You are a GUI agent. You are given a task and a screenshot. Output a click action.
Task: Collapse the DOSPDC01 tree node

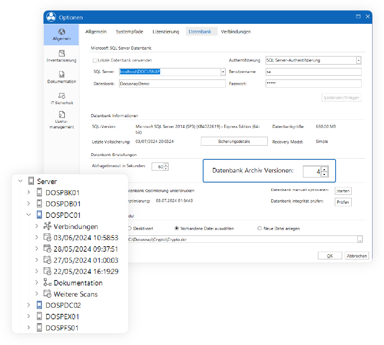pos(29,215)
